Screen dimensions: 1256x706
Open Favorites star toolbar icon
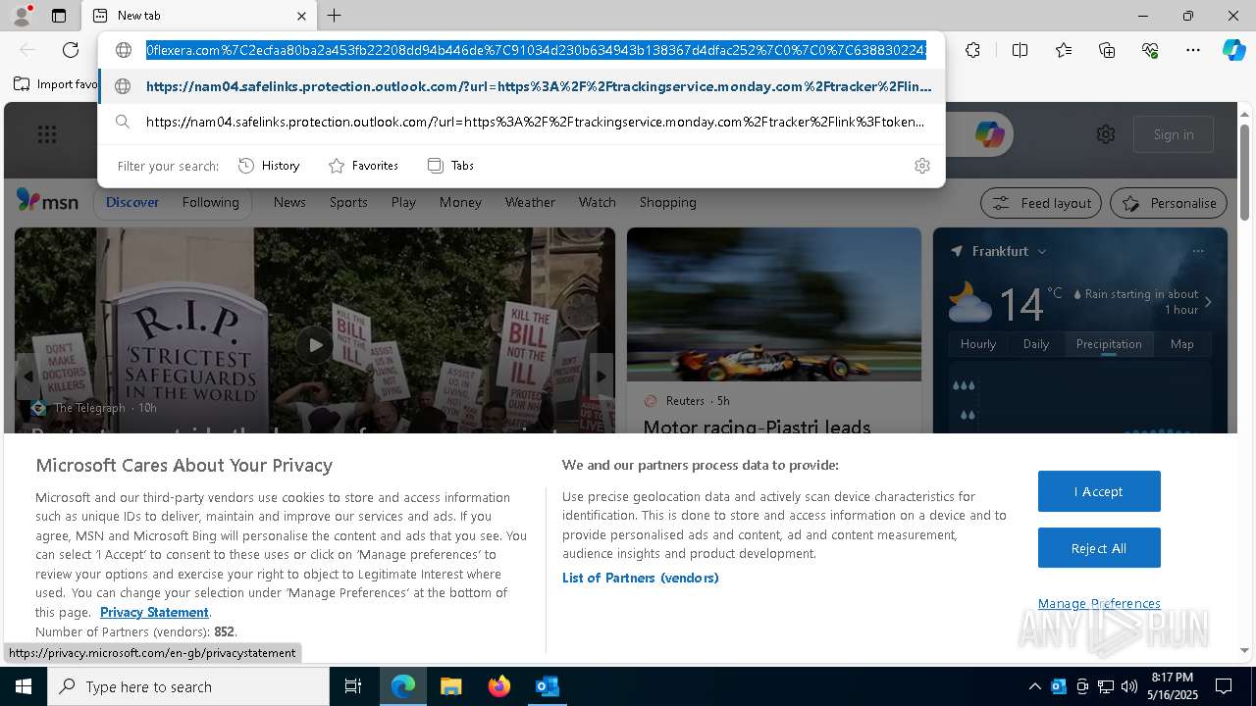[x=1064, y=50]
